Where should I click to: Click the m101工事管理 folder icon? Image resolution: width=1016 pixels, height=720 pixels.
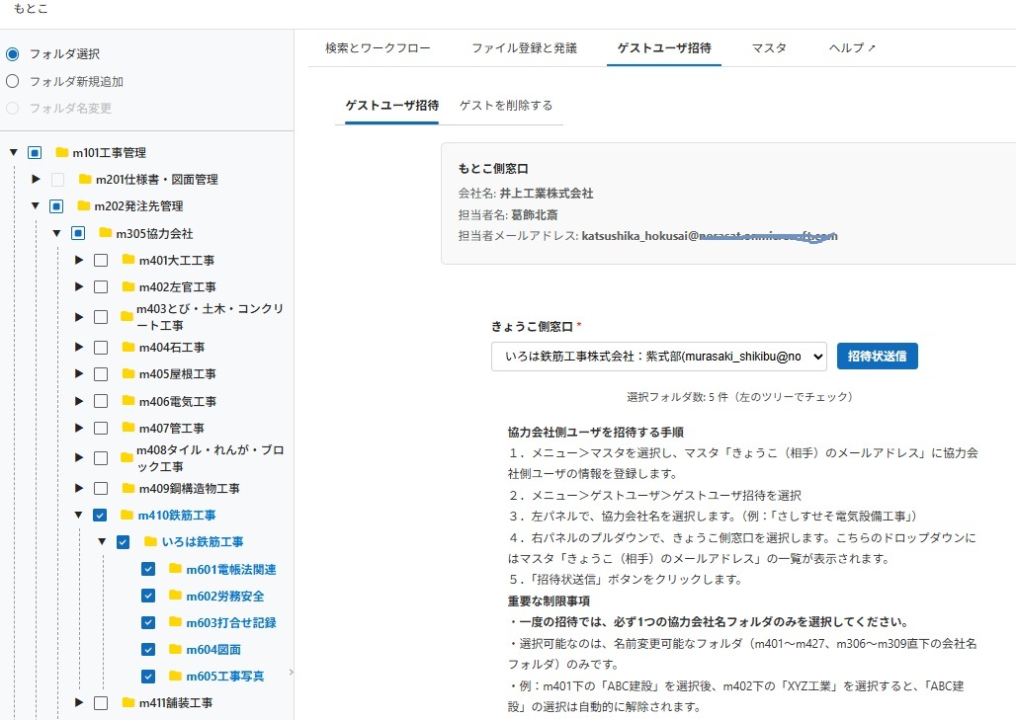tap(62, 153)
